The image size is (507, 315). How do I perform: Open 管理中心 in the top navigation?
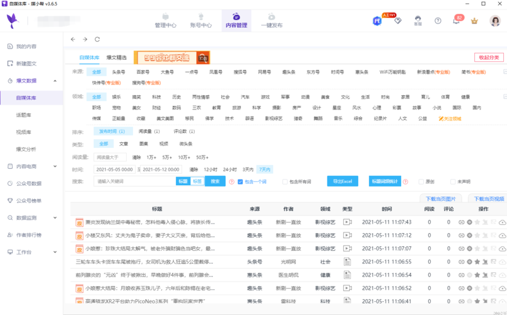[166, 21]
